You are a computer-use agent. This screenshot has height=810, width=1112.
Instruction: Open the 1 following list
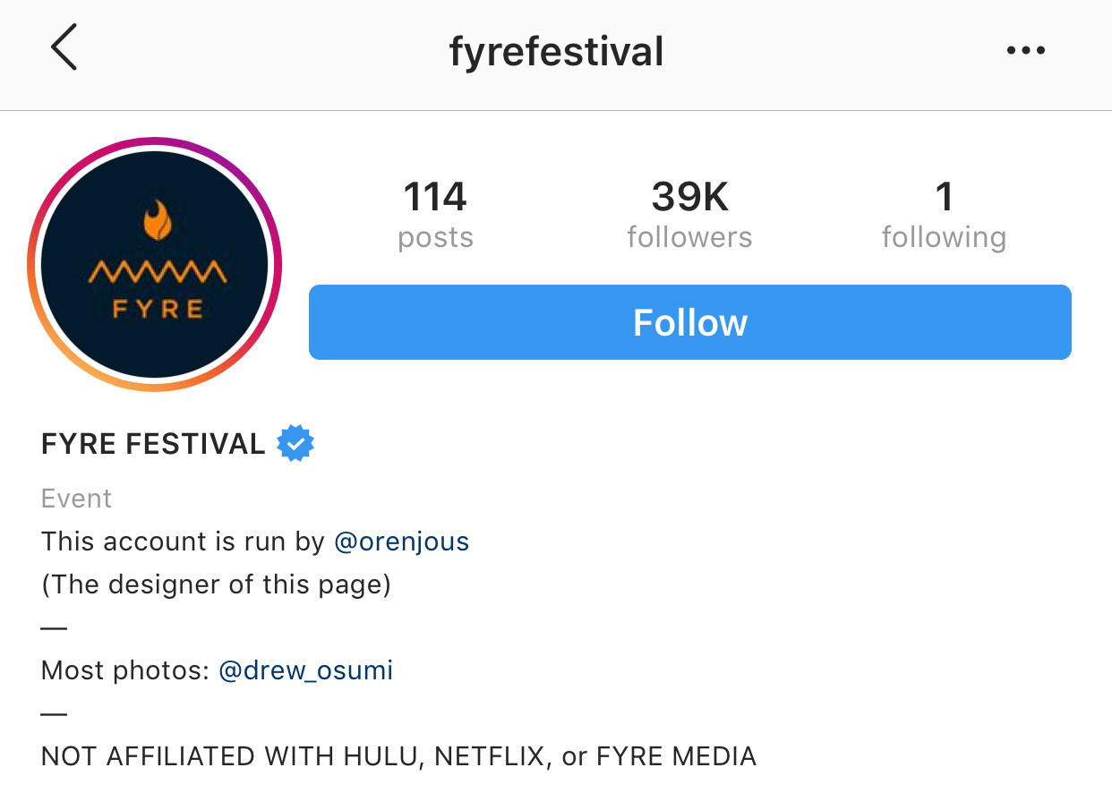pos(945,196)
